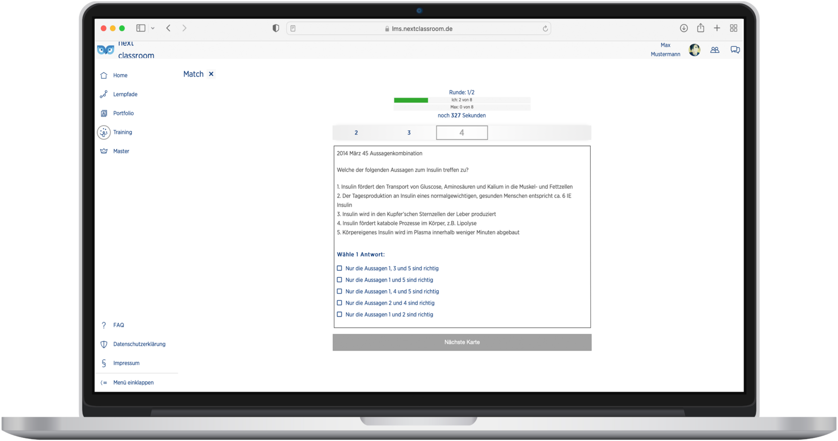The image size is (838, 441).
Task: Open the Master crown icon
Action: click(104, 151)
